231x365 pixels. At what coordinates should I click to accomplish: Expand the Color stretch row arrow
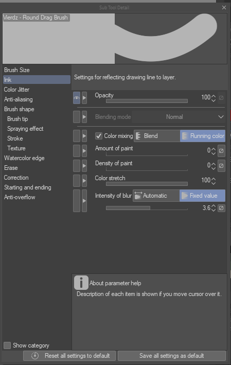pos(84,181)
